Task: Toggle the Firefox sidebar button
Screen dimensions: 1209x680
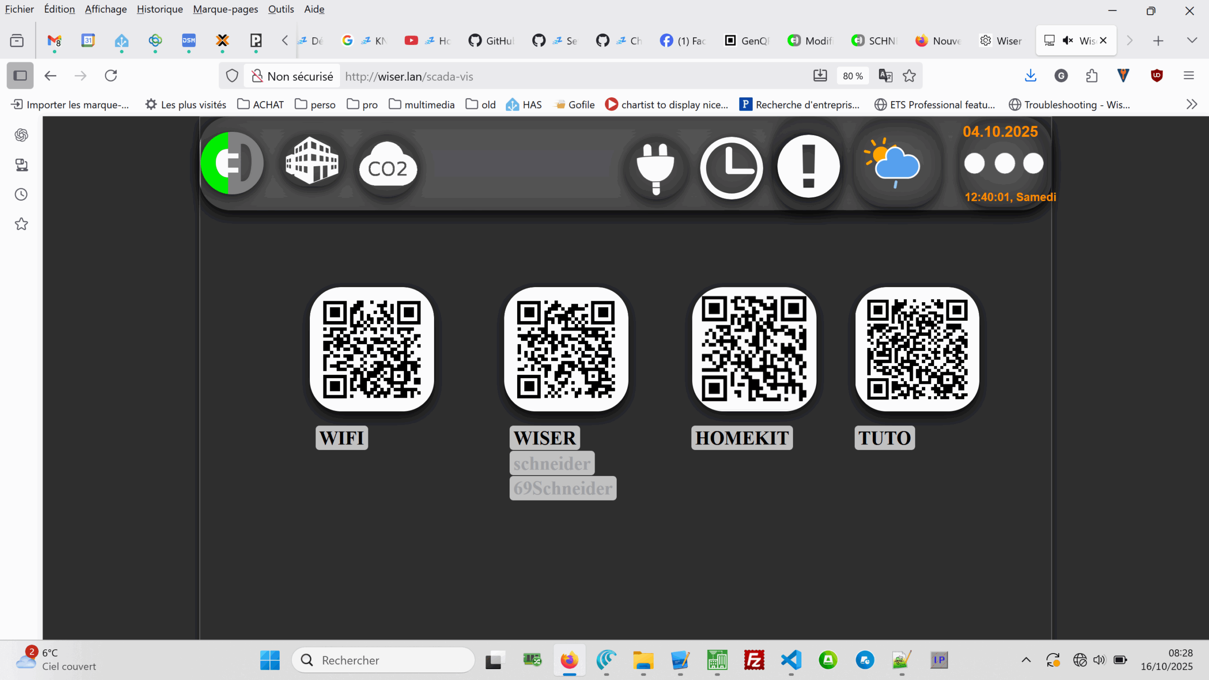Action: tap(20, 76)
